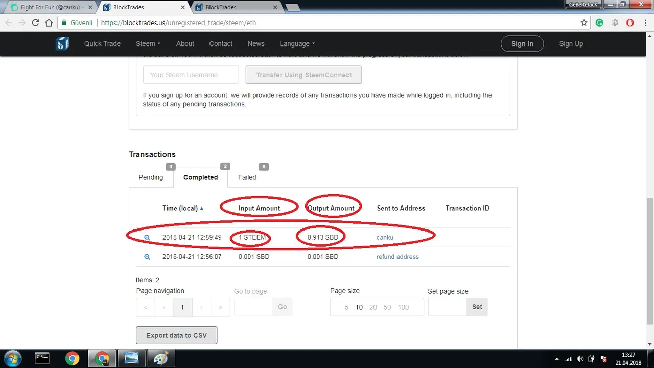Click the Sign Up link
This screenshot has width=654, height=368.
tap(571, 43)
